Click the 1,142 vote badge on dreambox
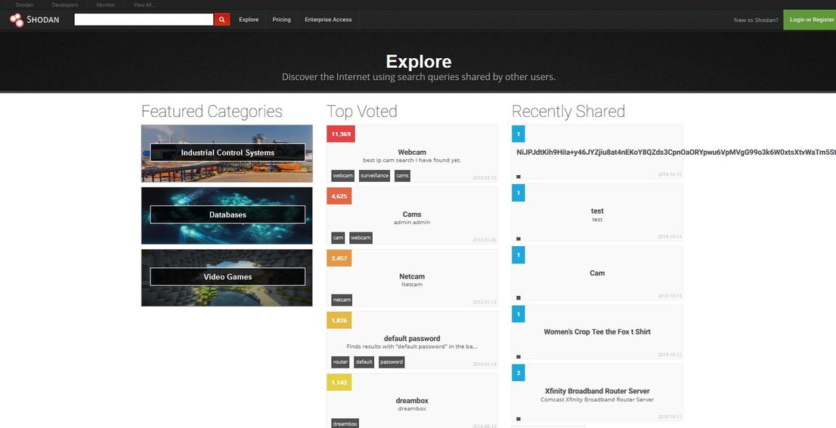 [339, 383]
